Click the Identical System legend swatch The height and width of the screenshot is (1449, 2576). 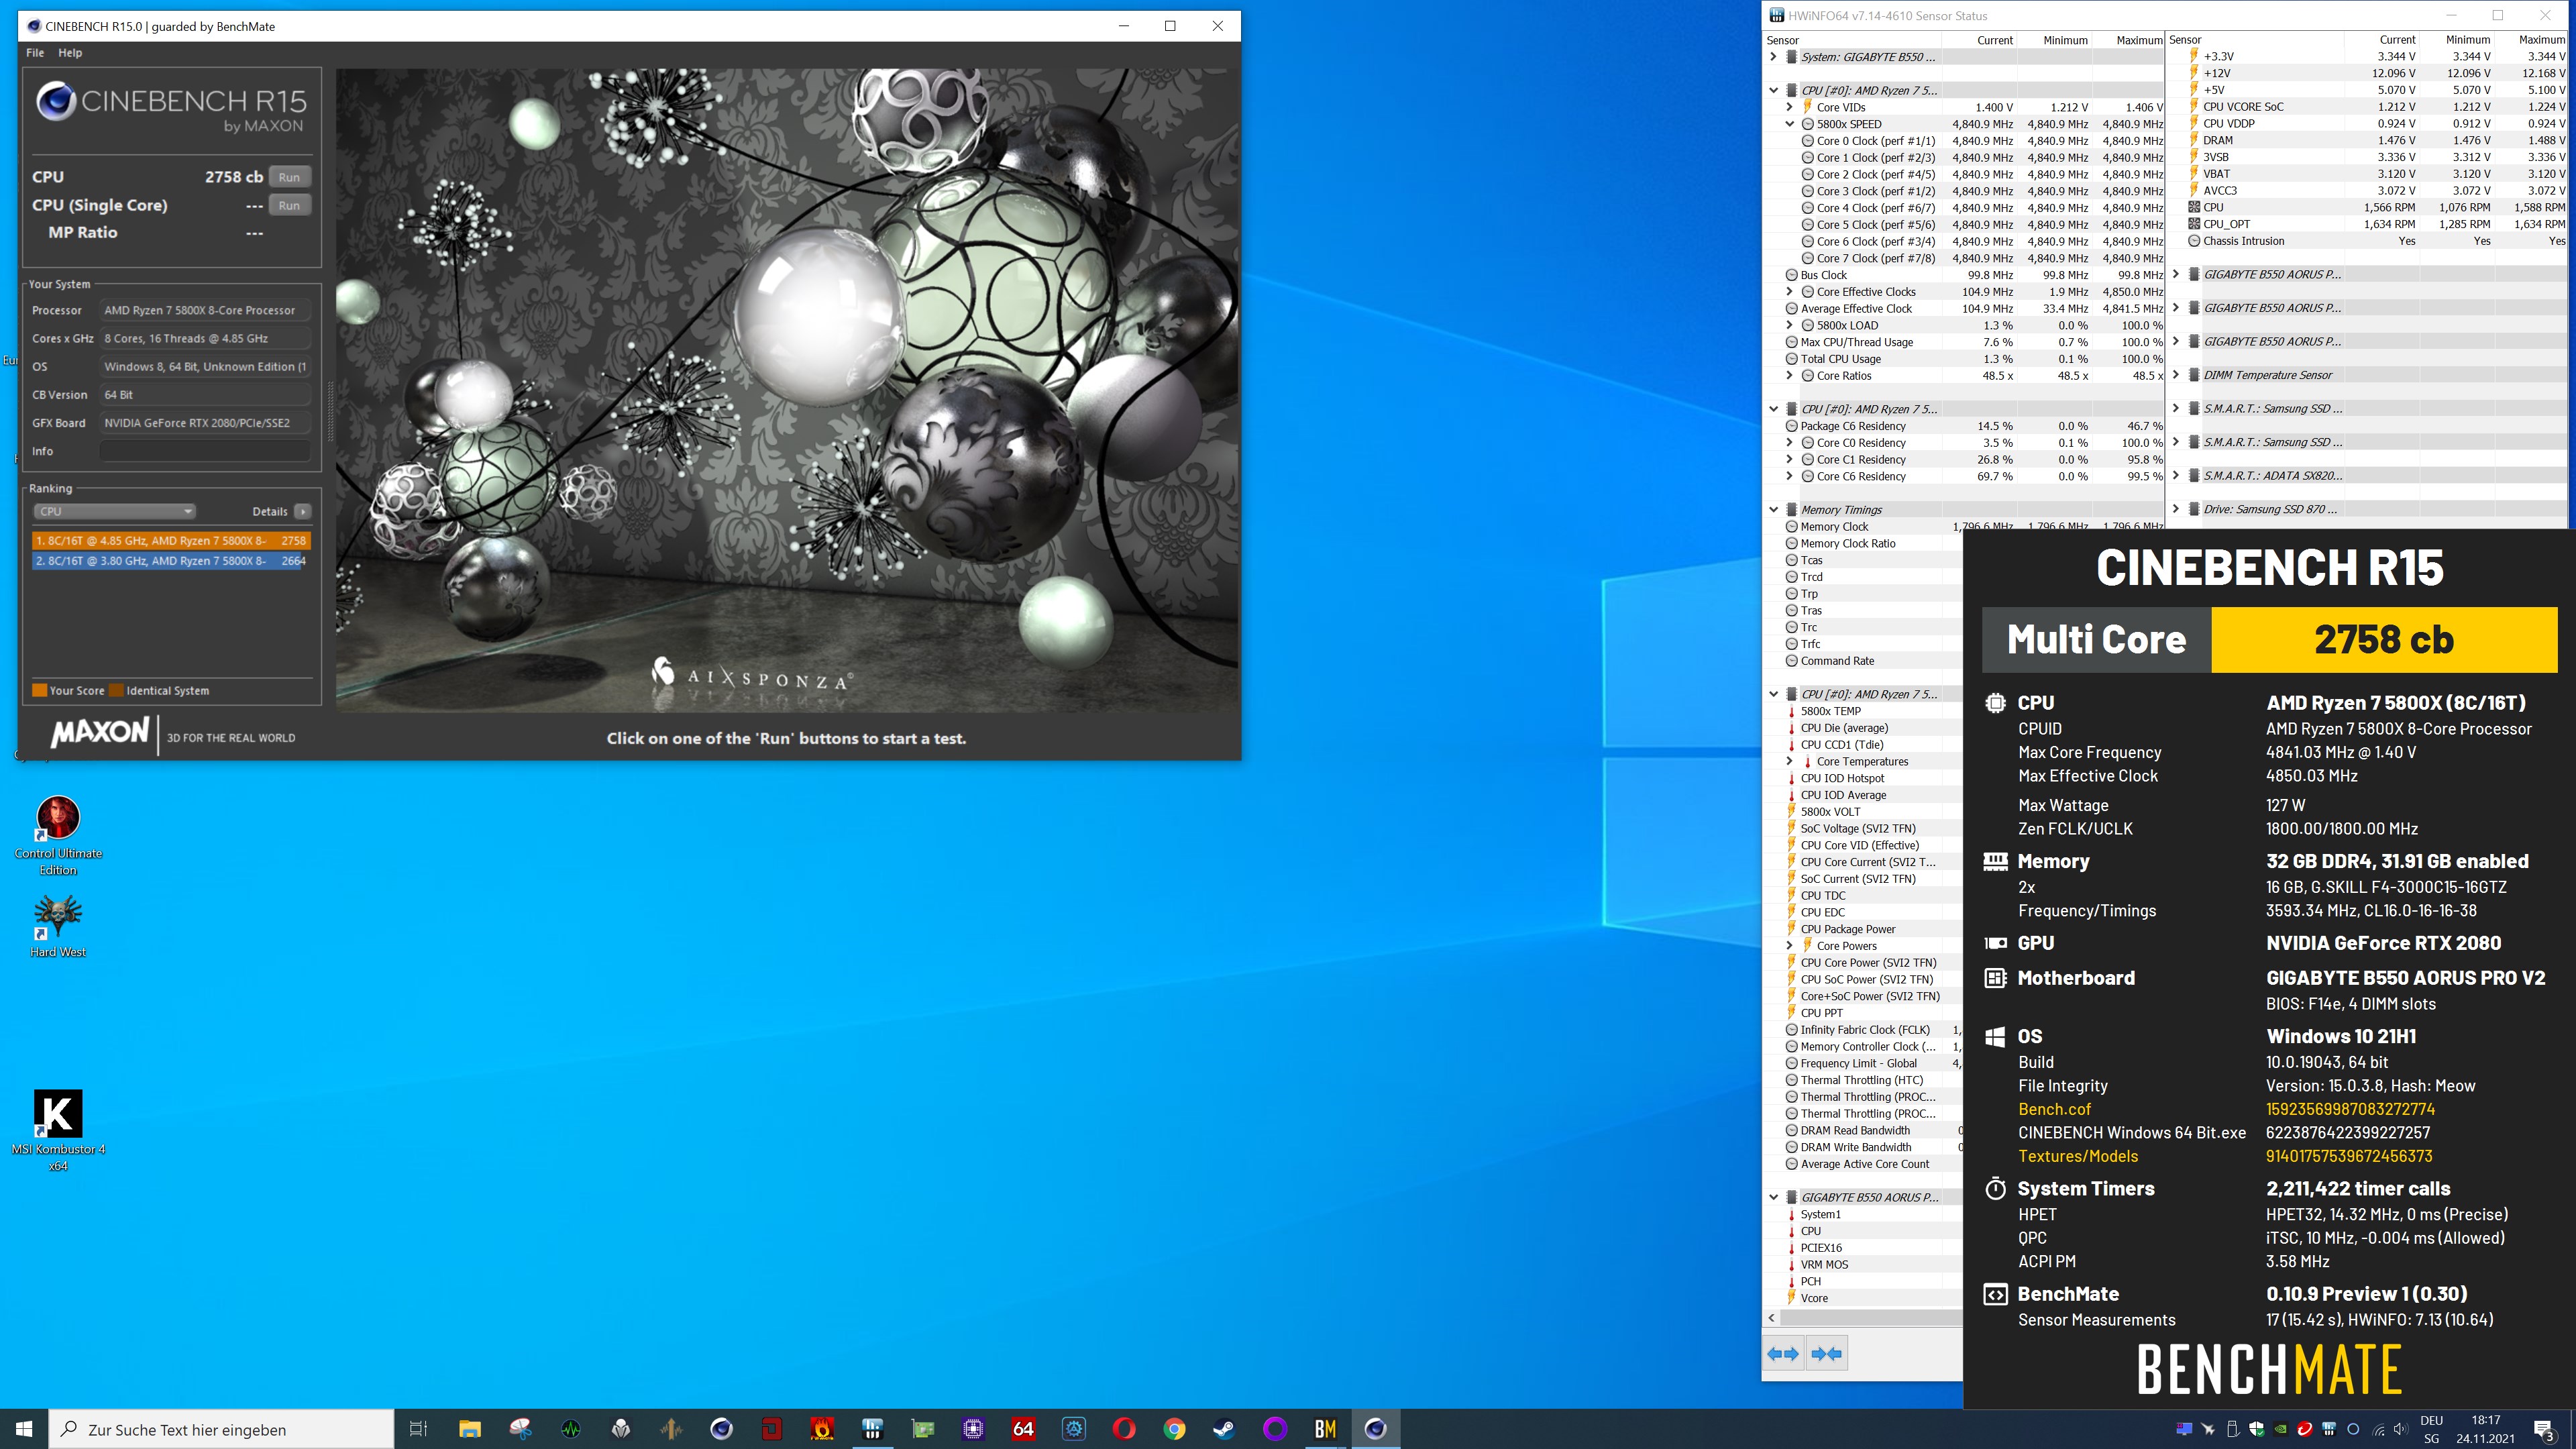(116, 690)
